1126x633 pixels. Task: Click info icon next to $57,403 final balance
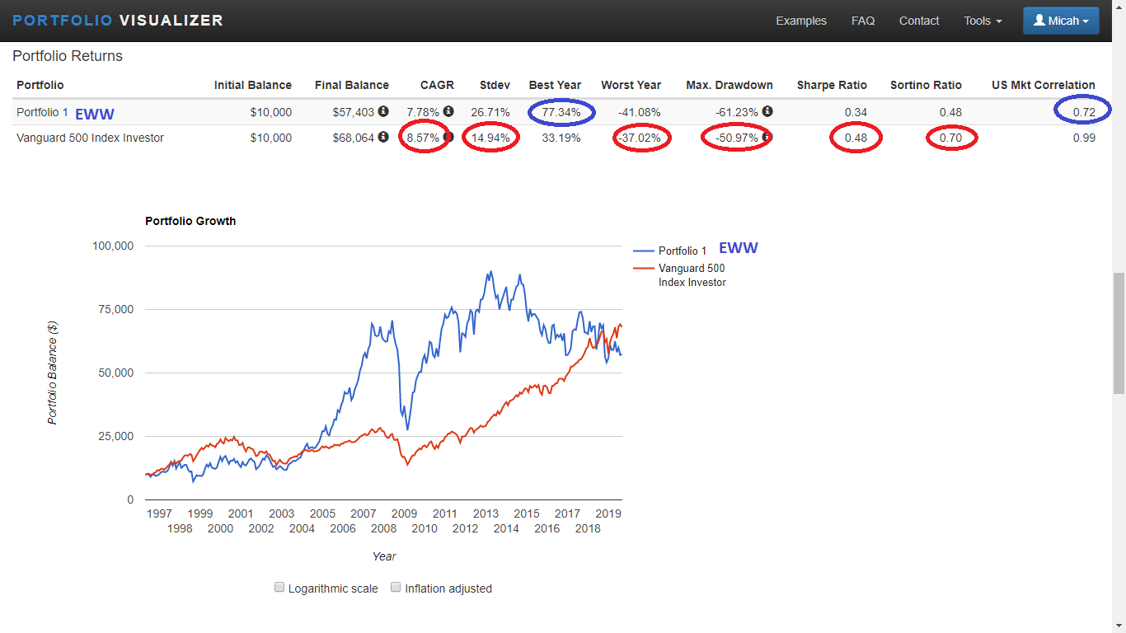point(383,111)
